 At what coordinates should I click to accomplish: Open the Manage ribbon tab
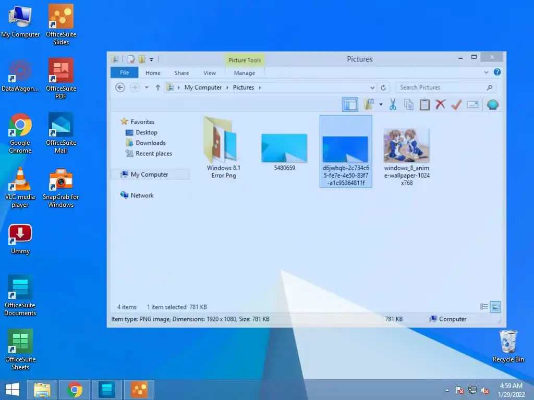[244, 73]
